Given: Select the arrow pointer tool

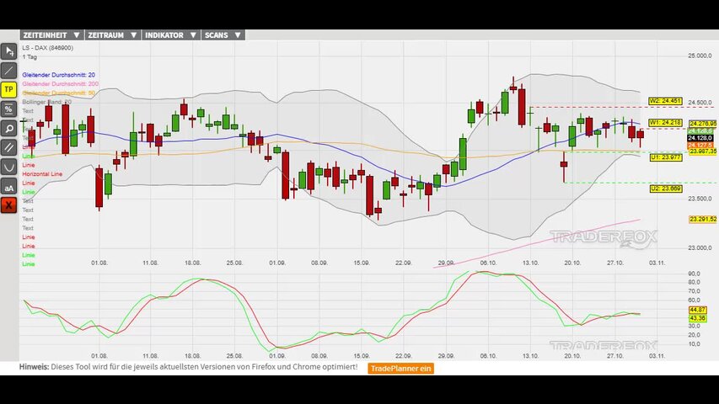Looking at the screenshot, I should point(9,51).
